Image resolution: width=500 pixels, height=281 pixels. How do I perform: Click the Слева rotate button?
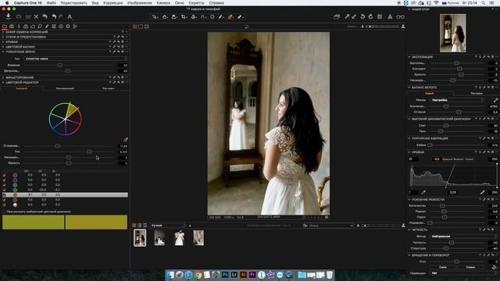pos(443,267)
